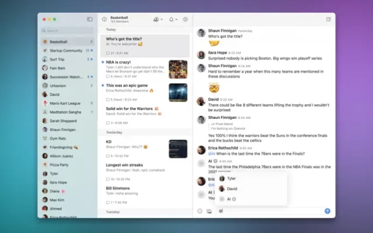Image resolution: width=373 pixels, height=233 pixels.
Task: Select Tyler from the mention suggestions
Action: click(x=231, y=179)
